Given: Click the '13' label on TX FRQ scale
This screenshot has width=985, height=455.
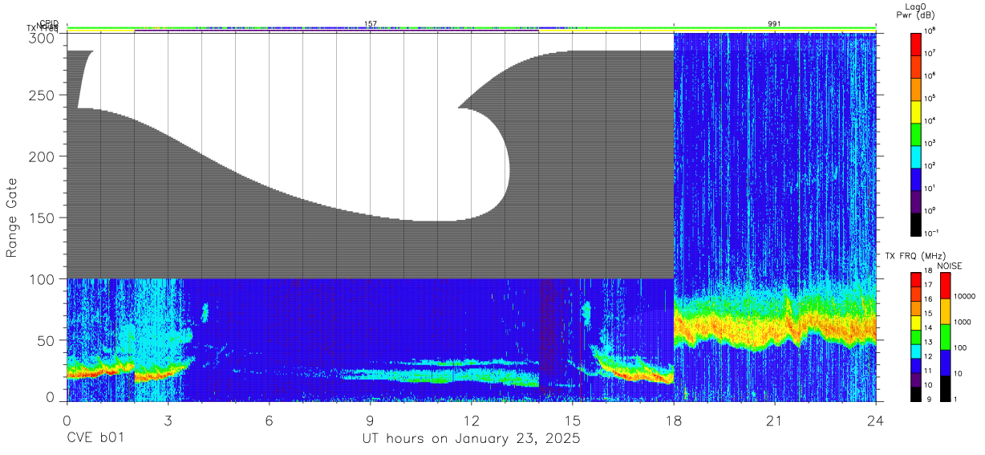Looking at the screenshot, I should tap(929, 342).
